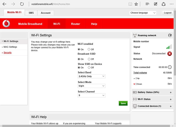Screen dimensions: 176x127
Task: Open the Select Channel dropdown
Action: tap(91, 95)
